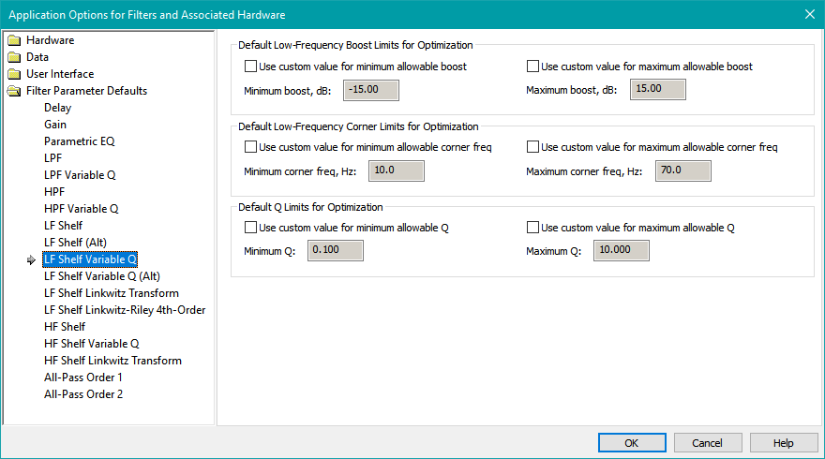Enable custom maximum allowable corner freq
Screen dimensions: 825x459
(x=533, y=147)
